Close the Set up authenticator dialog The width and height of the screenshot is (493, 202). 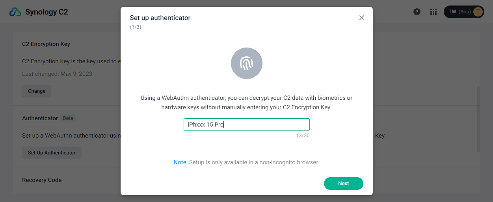coord(361,18)
